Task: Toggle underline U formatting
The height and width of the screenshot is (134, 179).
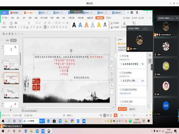Action: 21,27
